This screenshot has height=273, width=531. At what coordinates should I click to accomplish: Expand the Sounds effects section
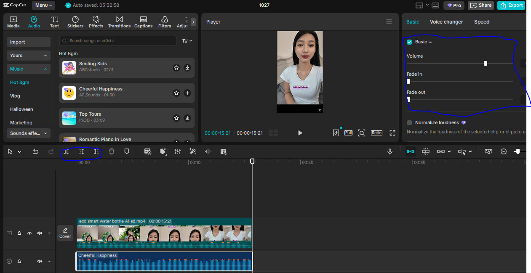[29, 133]
